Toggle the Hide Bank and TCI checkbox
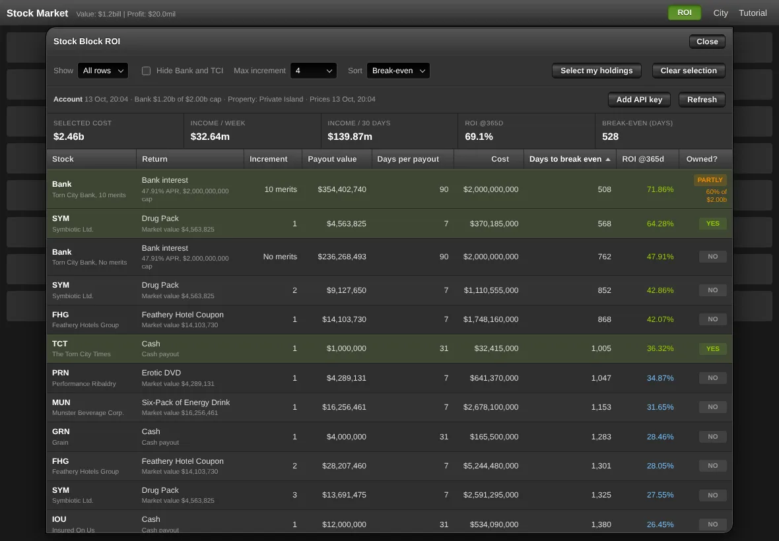 point(146,71)
